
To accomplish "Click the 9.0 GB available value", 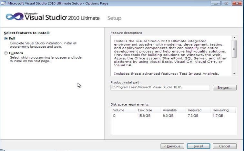I will (168, 116).
